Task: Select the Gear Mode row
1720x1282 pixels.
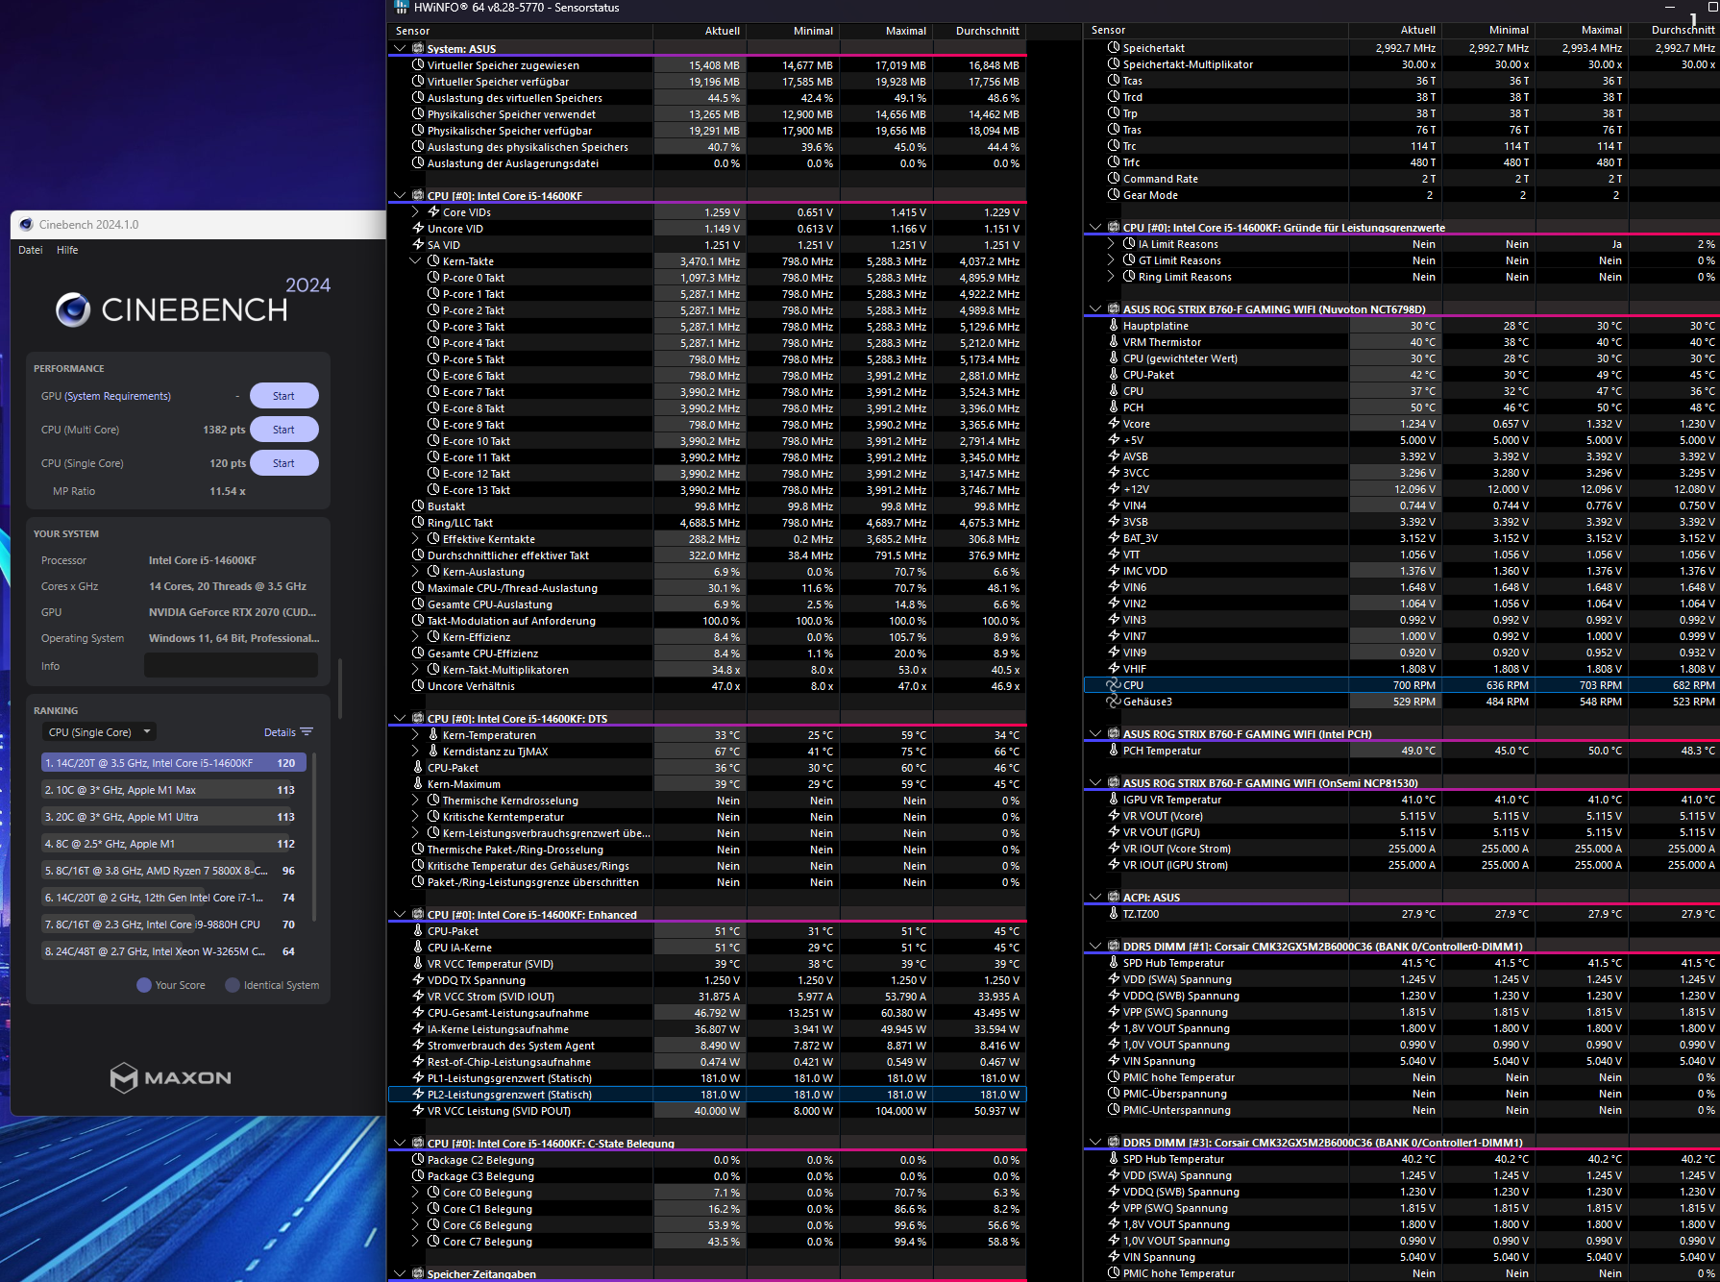Action: (1402, 195)
